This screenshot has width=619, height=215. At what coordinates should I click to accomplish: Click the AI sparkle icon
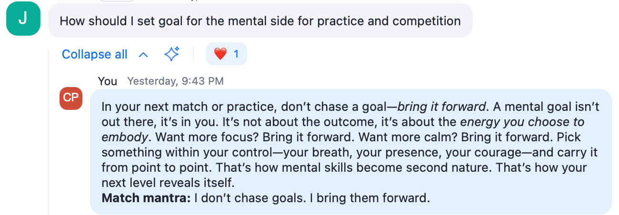coord(172,54)
